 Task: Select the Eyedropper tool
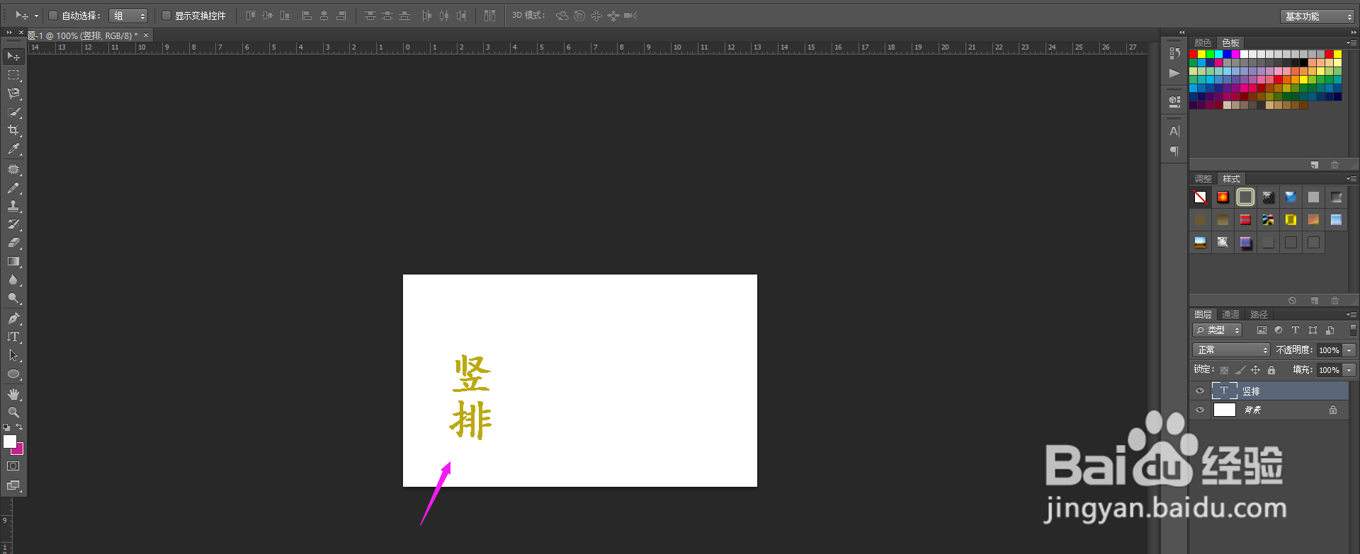point(13,149)
